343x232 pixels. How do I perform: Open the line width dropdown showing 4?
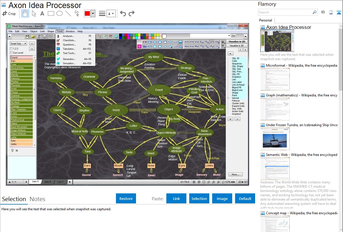[111, 13]
